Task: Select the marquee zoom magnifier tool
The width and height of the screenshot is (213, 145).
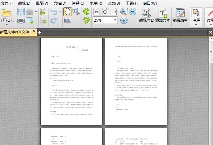Action: click(124, 12)
